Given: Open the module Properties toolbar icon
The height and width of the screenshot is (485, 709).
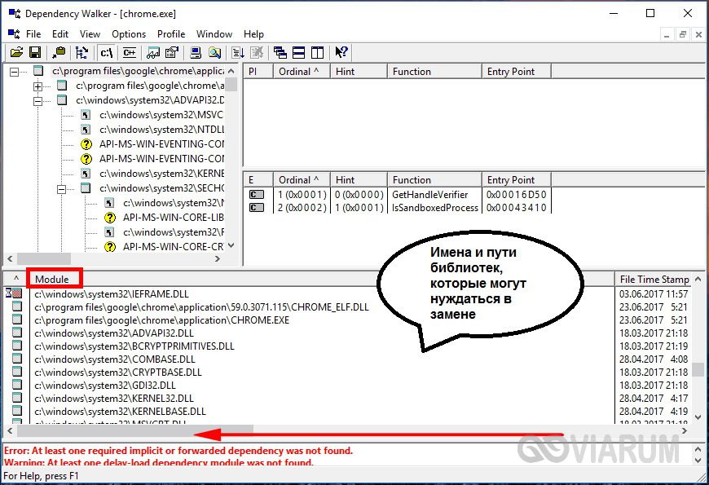Looking at the screenshot, I should click(172, 52).
